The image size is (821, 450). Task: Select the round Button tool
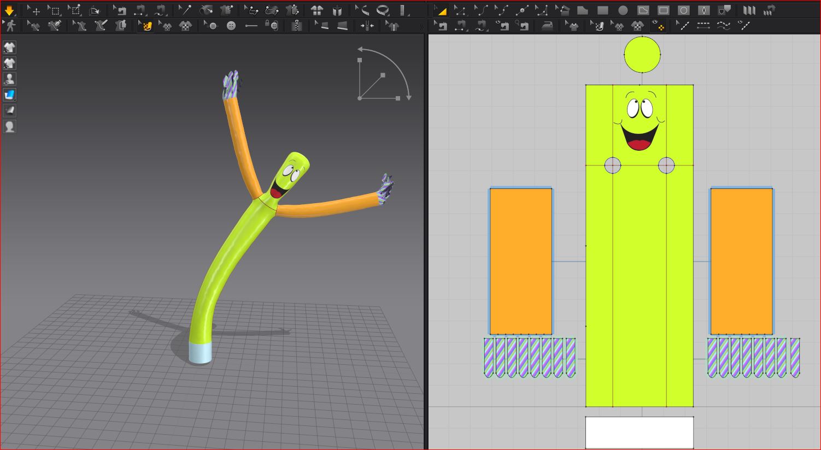click(x=231, y=26)
